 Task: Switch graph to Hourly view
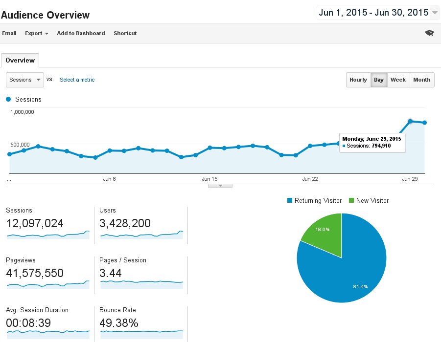[358, 80]
